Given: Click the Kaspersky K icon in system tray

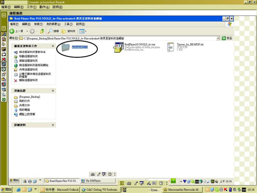Looking at the screenshot, I should pyautogui.click(x=226, y=190).
